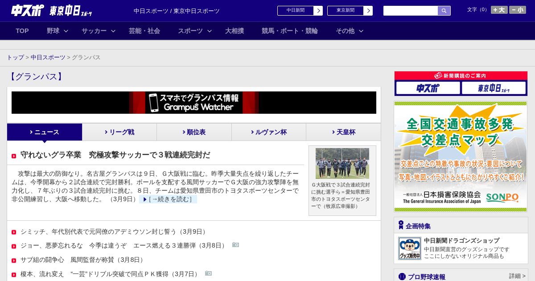Viewport: 535px width, 281px height.
Task: Open the 中日新聞 link button
Action: pyautogui.click(x=300, y=11)
